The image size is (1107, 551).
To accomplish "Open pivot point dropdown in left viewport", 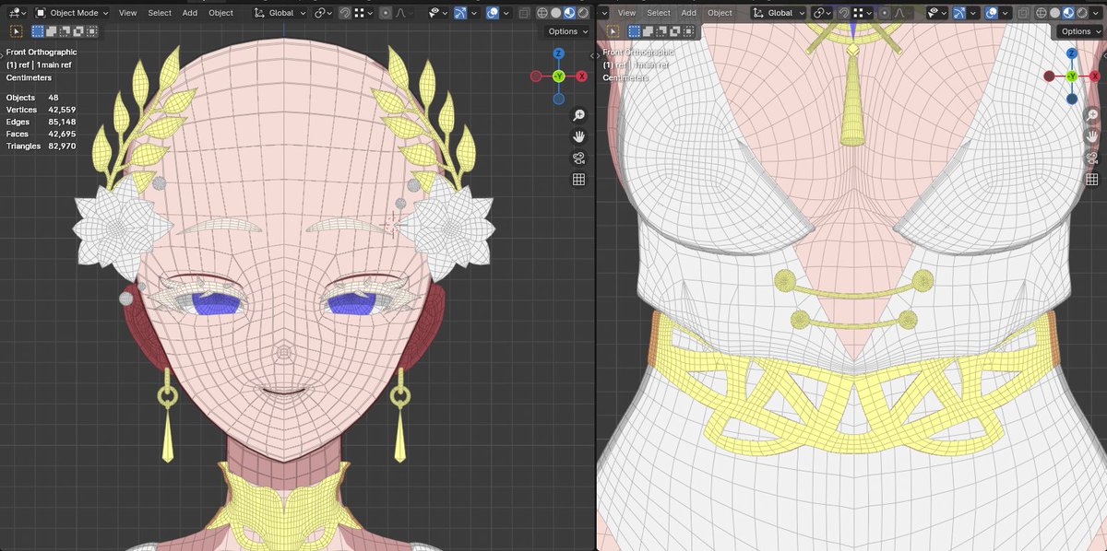I will pos(323,13).
